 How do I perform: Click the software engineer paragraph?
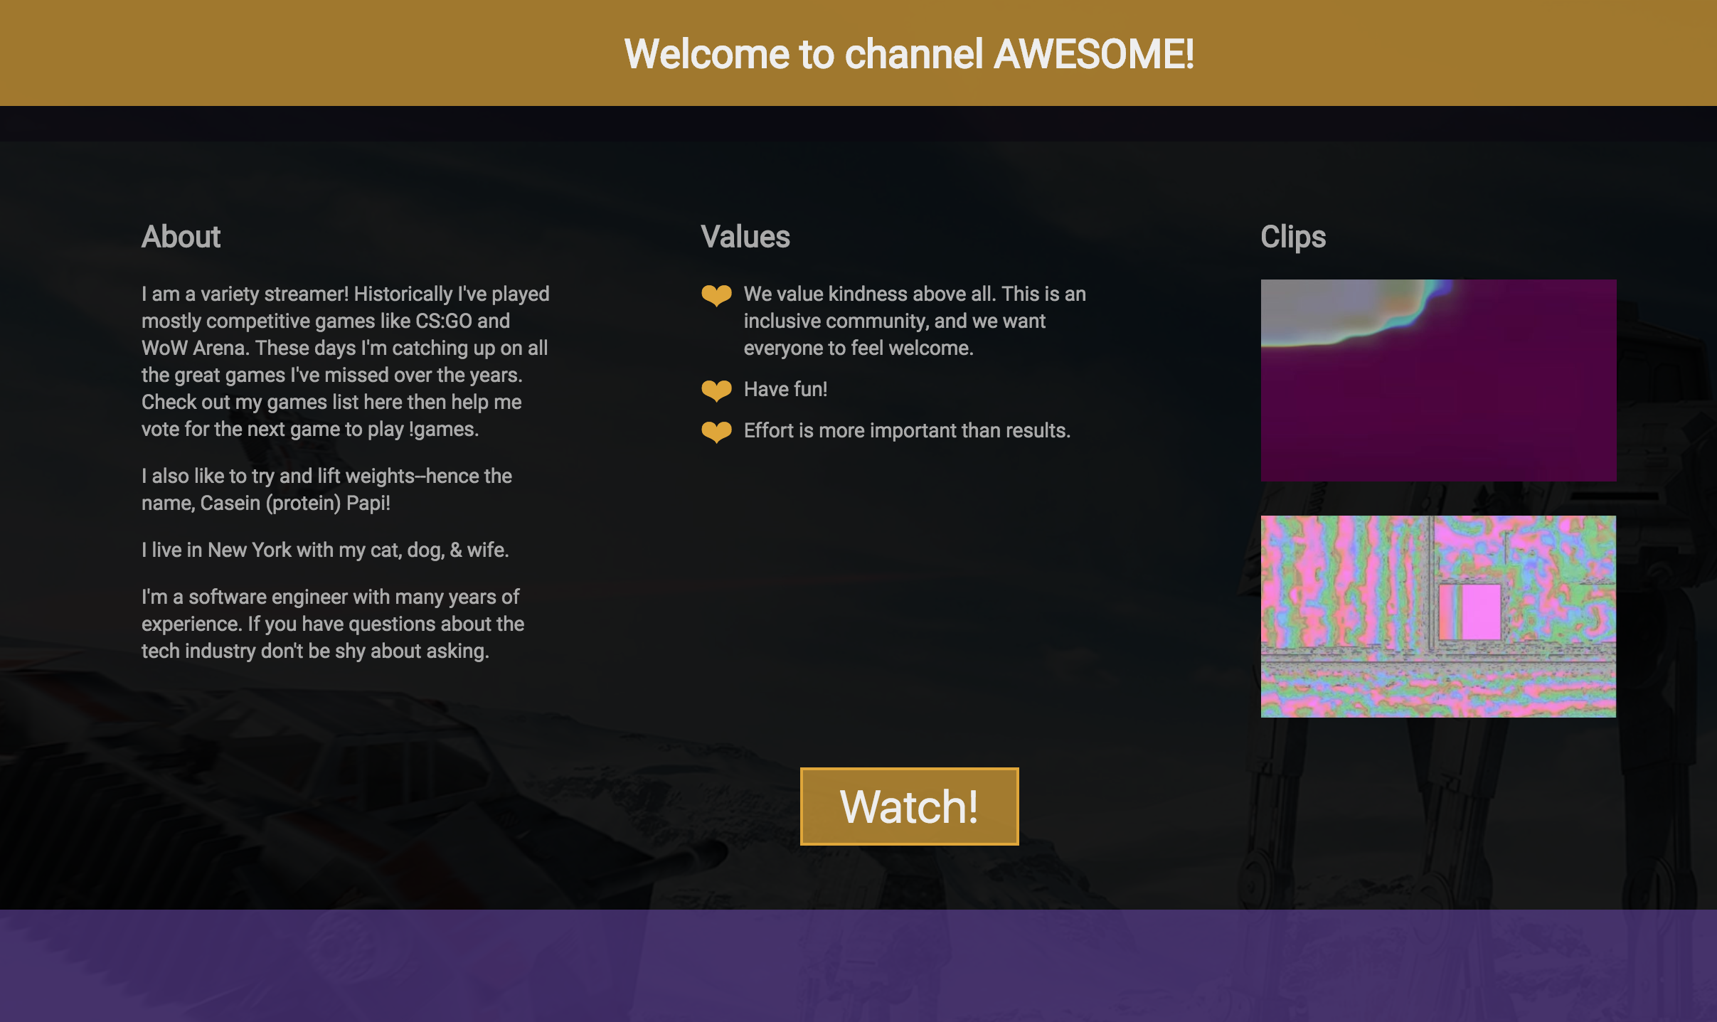pyautogui.click(x=332, y=624)
